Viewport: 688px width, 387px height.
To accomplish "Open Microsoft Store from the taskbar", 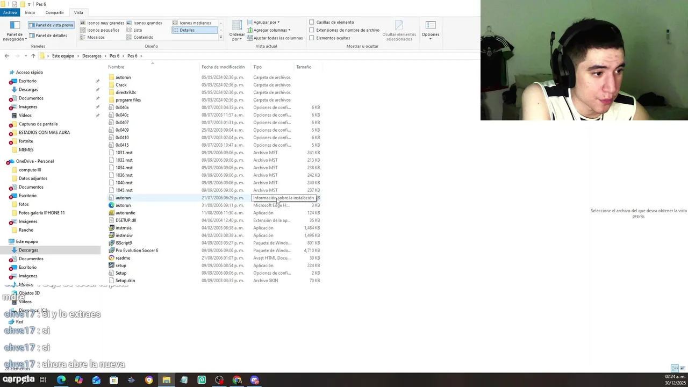I will (x=113, y=380).
